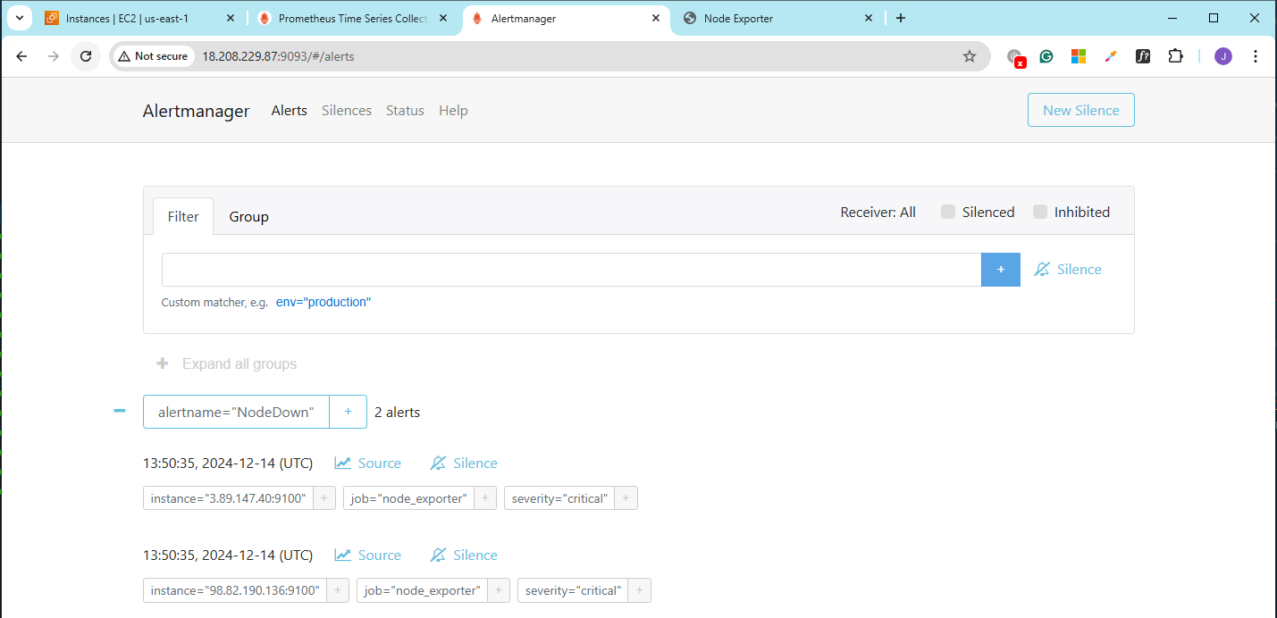
Task: Click the browser forward arrow
Action: [x=54, y=56]
